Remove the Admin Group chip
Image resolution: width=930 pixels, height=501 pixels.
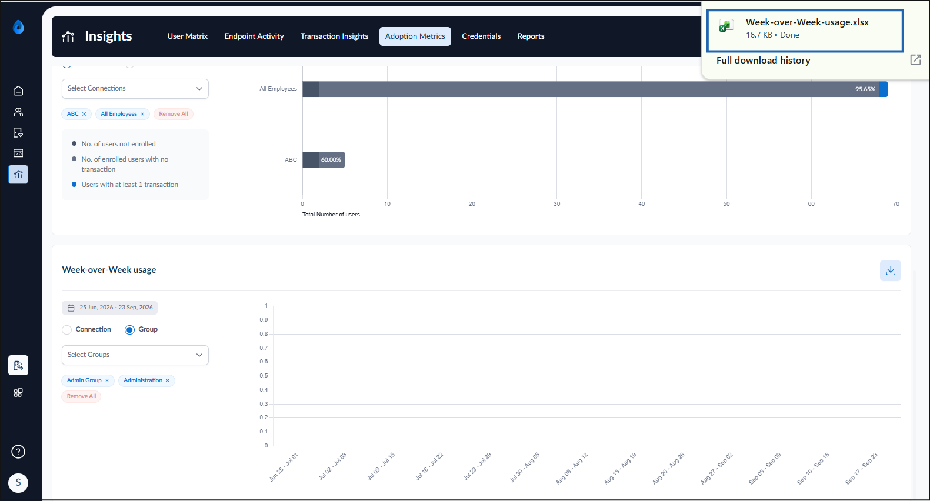[x=107, y=380]
